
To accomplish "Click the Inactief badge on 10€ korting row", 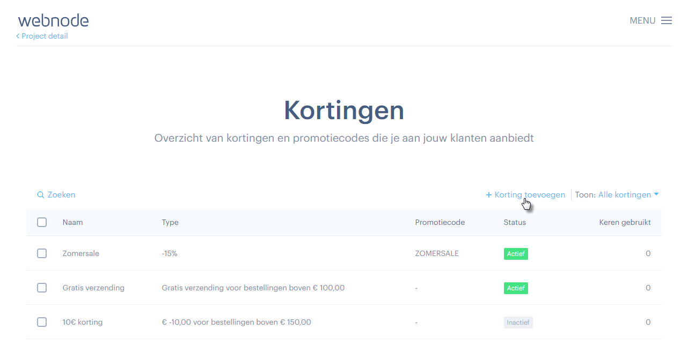I will (518, 322).
